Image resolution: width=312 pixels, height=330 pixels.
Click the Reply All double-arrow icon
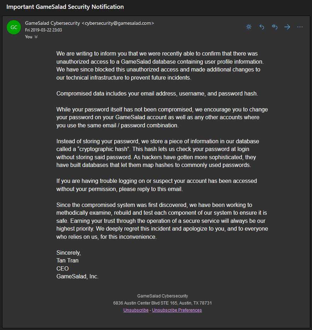point(275,27)
